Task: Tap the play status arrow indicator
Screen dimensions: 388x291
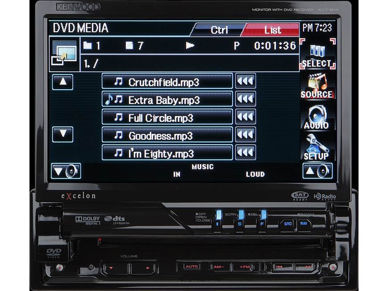Action: tap(190, 46)
